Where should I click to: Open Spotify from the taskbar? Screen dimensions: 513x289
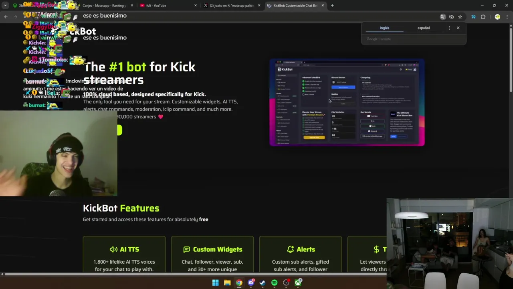tap(274, 283)
